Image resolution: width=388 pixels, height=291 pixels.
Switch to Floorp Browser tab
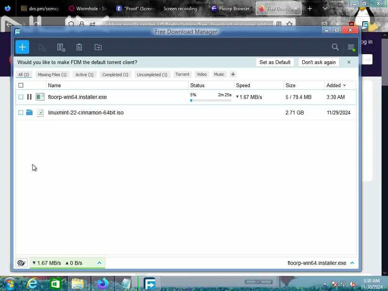[x=230, y=9]
